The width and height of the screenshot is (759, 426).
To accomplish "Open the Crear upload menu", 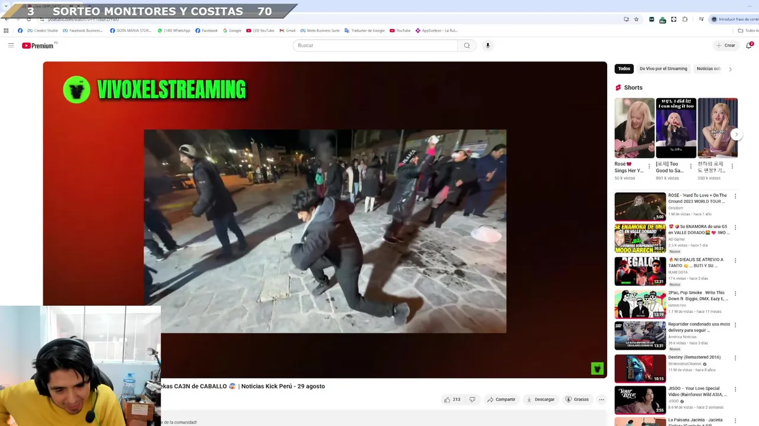I will pyautogui.click(x=725, y=46).
